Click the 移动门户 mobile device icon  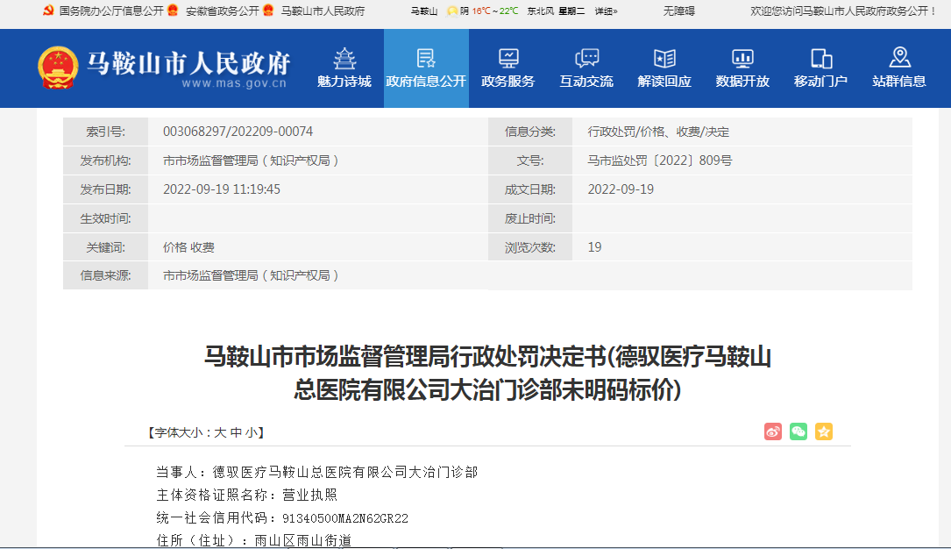[x=820, y=59]
